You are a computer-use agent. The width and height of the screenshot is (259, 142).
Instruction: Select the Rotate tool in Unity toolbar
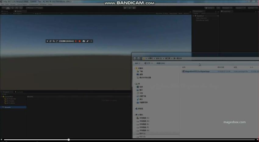[12, 8]
